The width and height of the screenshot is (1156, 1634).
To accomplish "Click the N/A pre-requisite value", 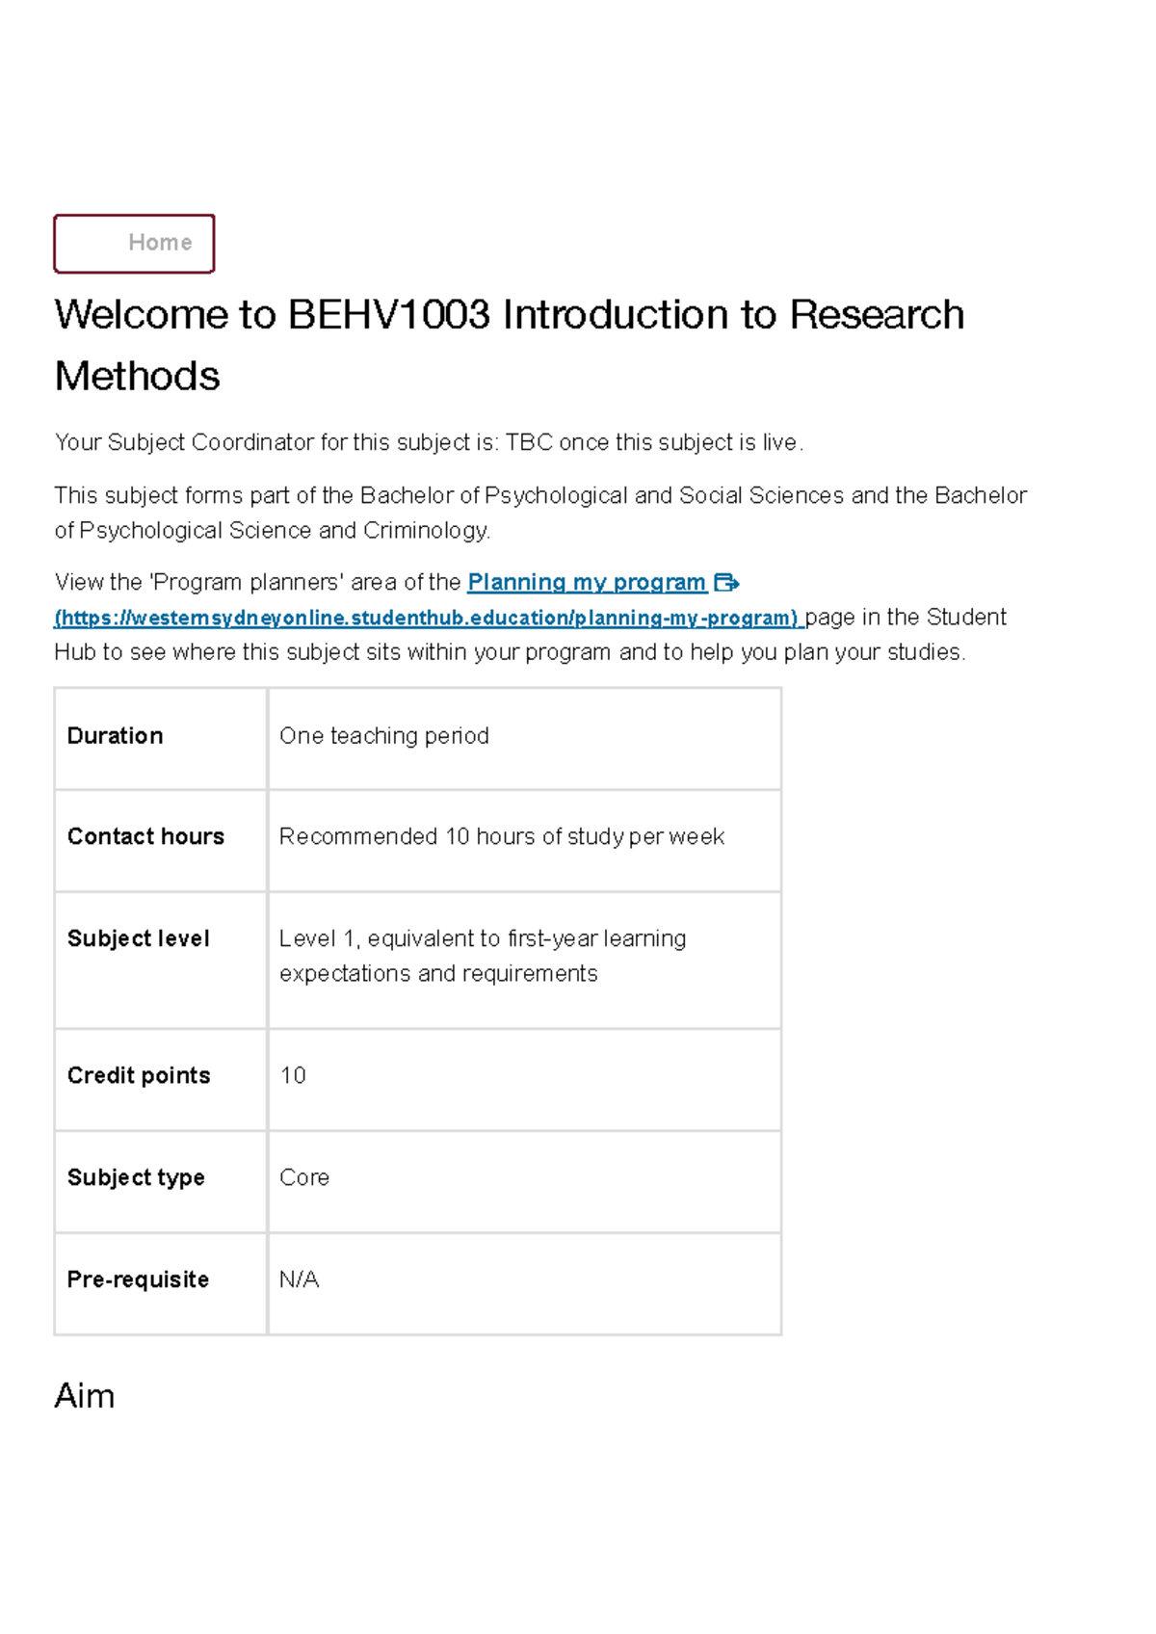I will coord(299,1280).
